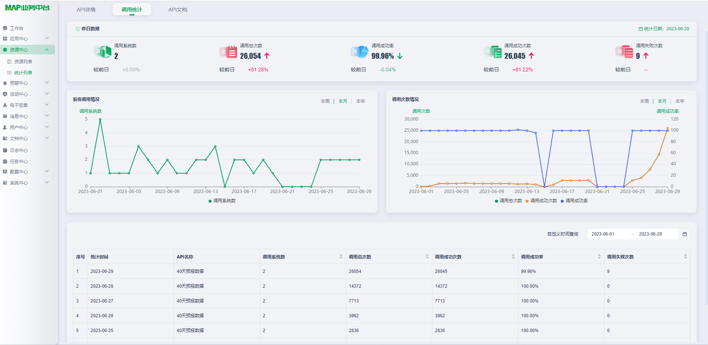Expand the 消息中心 menu chevron
Screen dimensions: 708x345
pyautogui.click(x=47, y=116)
